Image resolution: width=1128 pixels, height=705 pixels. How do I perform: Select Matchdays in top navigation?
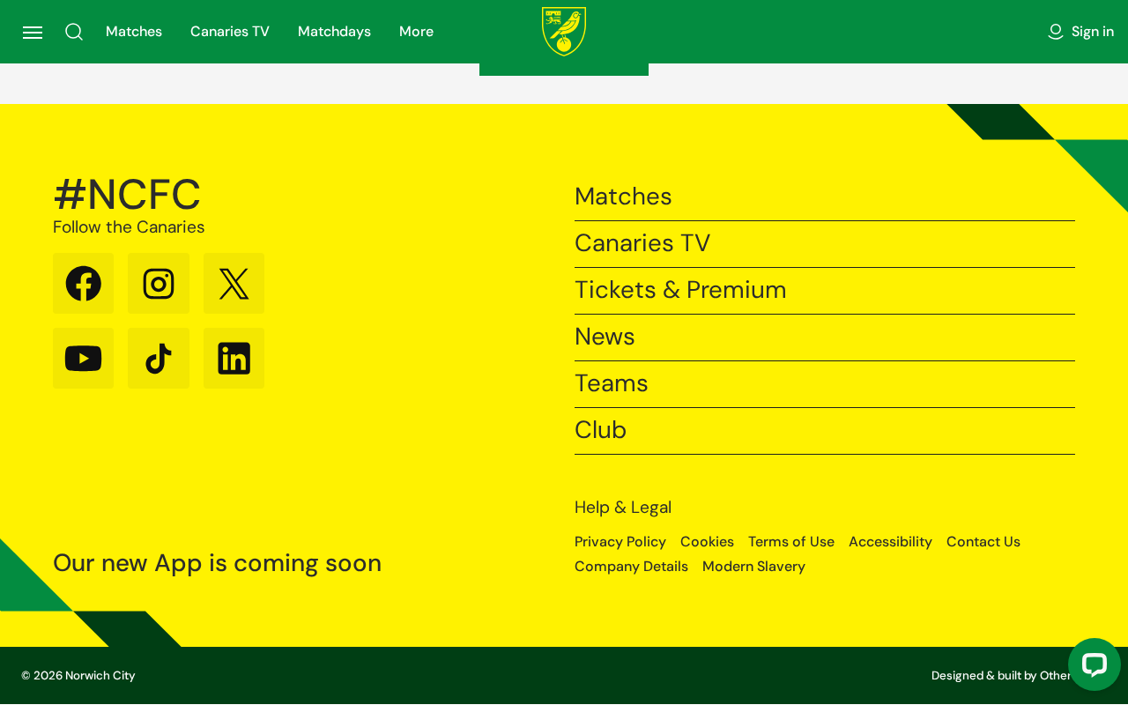[x=334, y=32]
